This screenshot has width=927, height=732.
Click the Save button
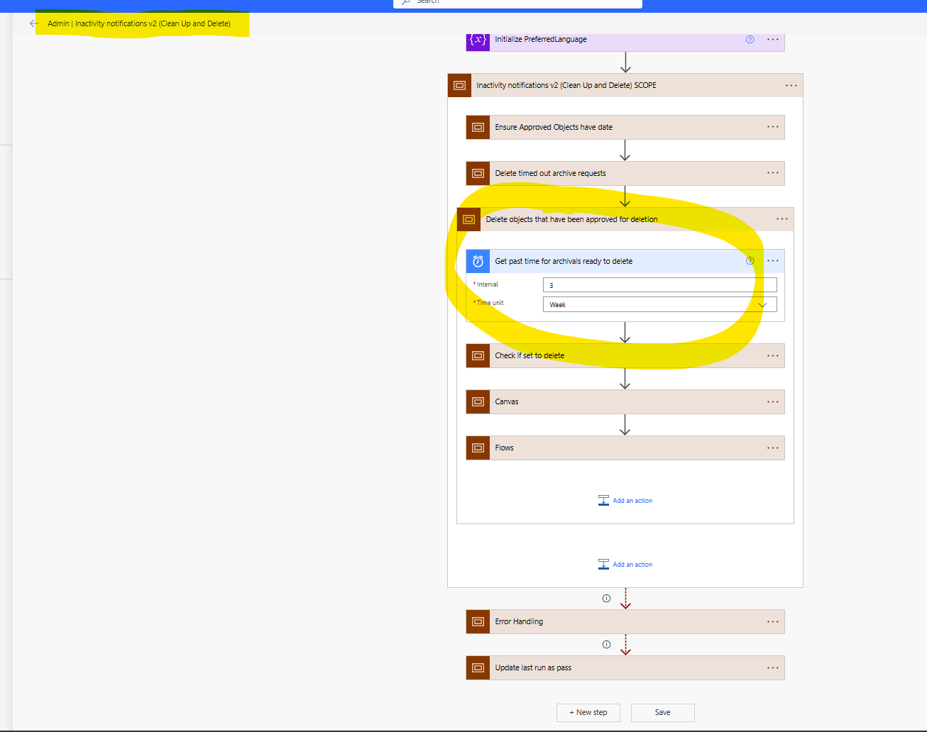tap(662, 712)
